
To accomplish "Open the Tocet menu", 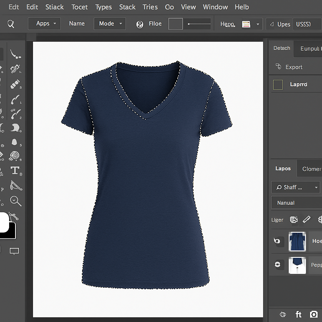I will 80,7.
